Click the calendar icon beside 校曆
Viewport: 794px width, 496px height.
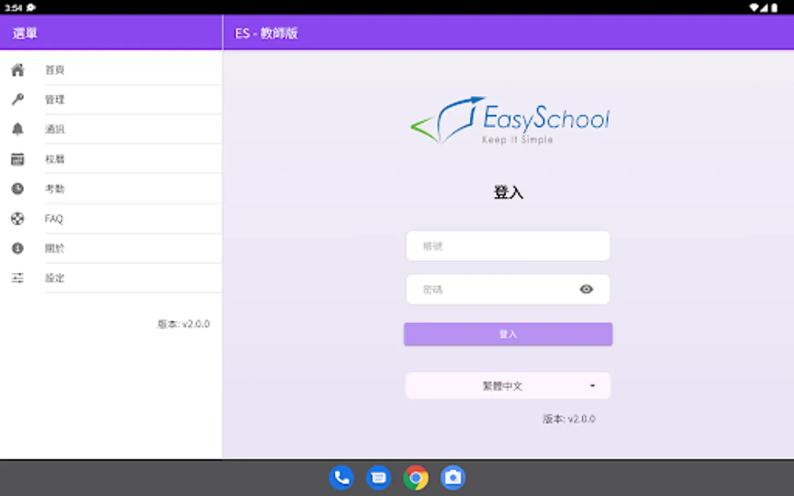pos(18,159)
